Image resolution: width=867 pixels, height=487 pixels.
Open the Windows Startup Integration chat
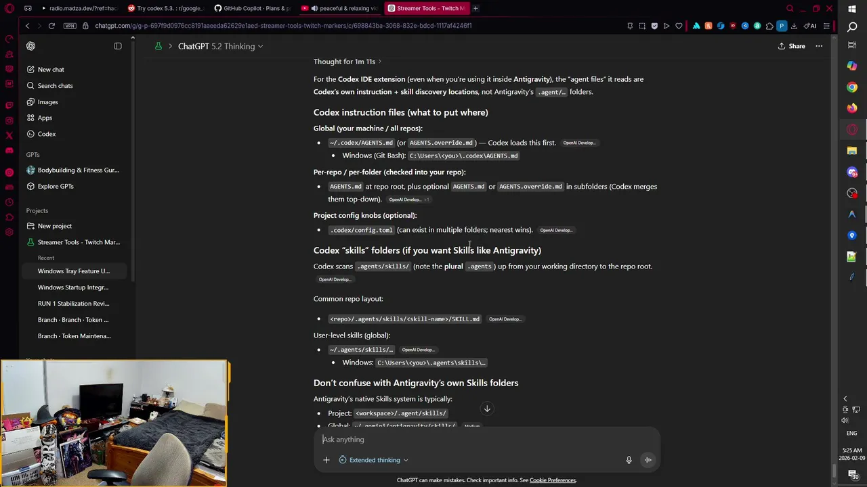click(73, 287)
